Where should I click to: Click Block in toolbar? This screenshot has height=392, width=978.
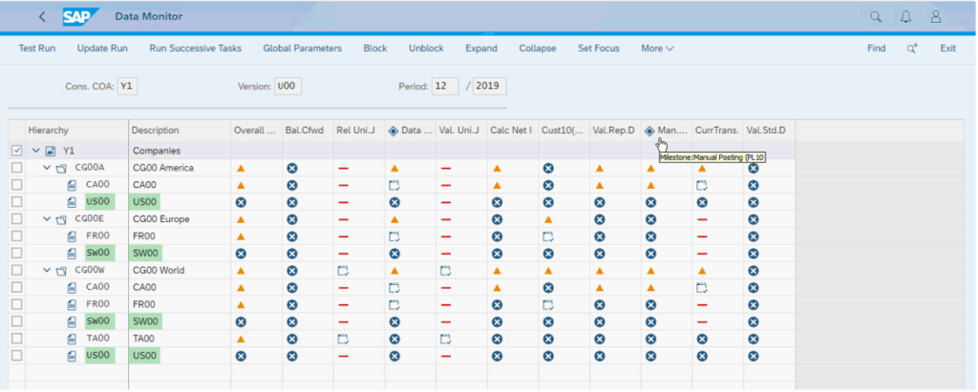(375, 48)
